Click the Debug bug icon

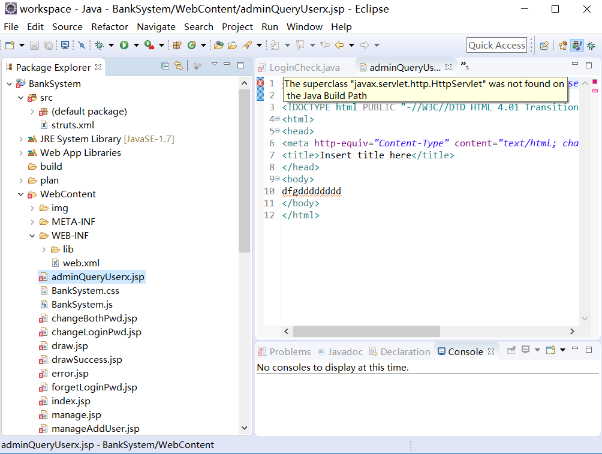tap(100, 46)
